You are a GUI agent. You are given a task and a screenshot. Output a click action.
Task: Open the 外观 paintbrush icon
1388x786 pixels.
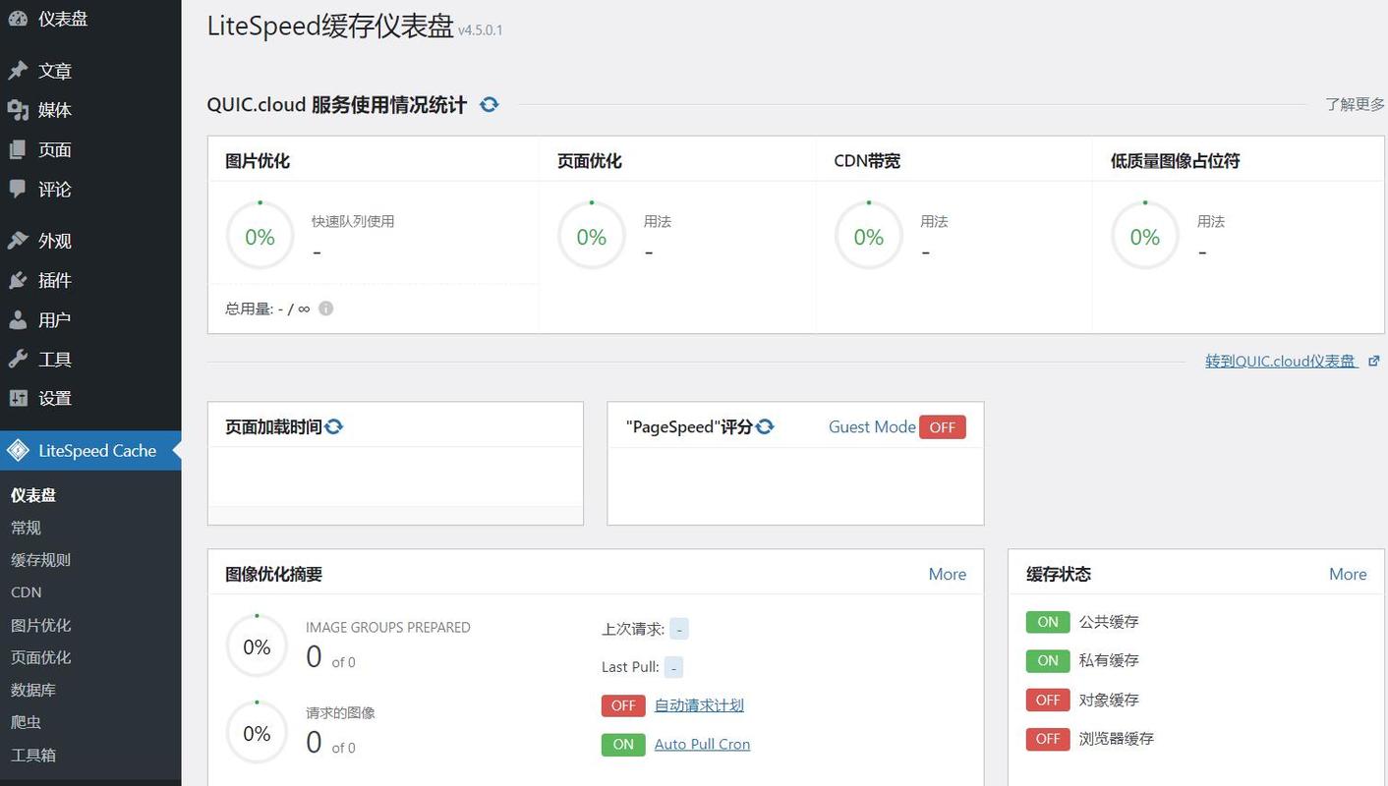coord(17,241)
